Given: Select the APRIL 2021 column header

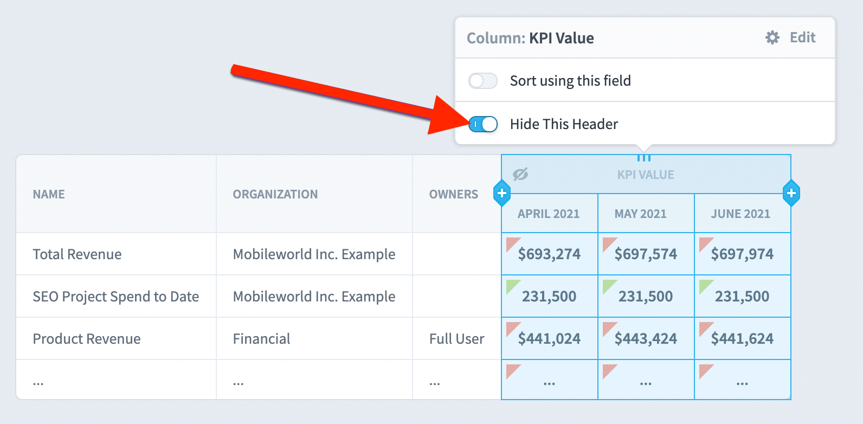Looking at the screenshot, I should [549, 214].
